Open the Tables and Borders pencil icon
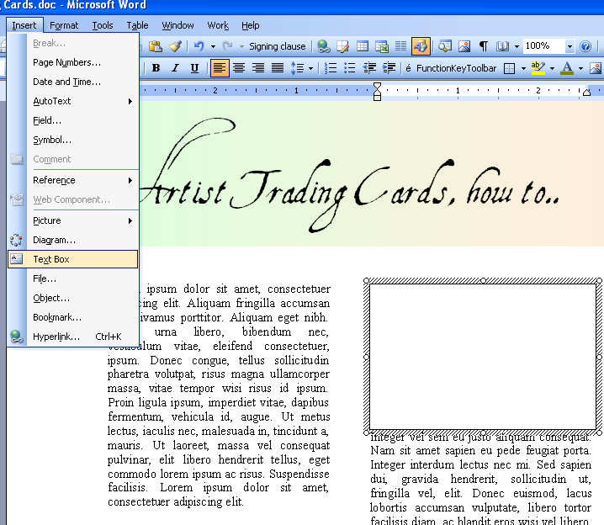Screen dimensions: 604x525 coord(343,46)
